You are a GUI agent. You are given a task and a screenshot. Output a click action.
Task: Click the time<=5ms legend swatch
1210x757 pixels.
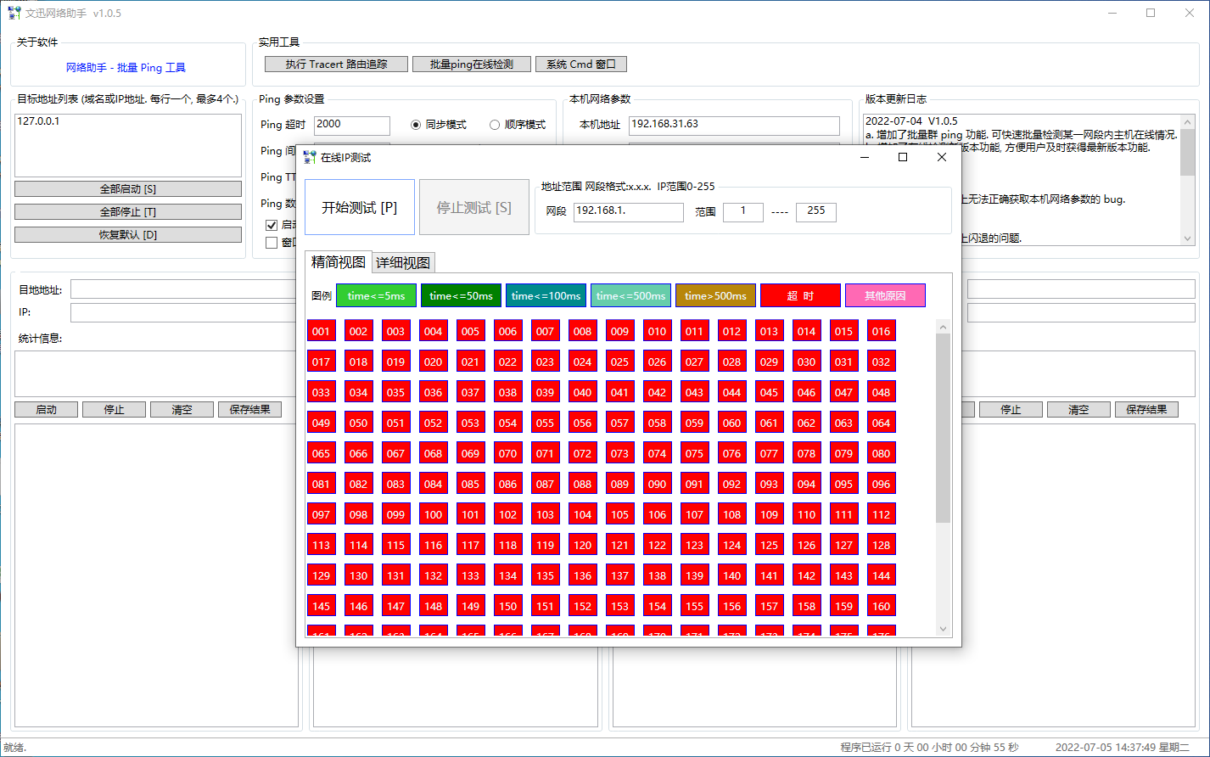point(376,295)
